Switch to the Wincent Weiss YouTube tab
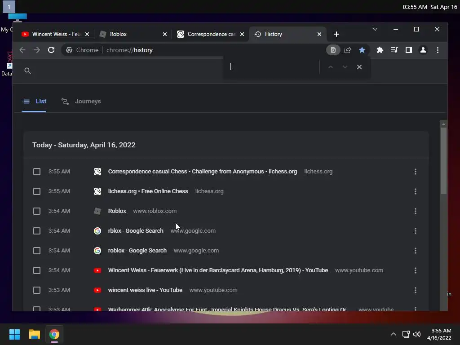 point(55,34)
